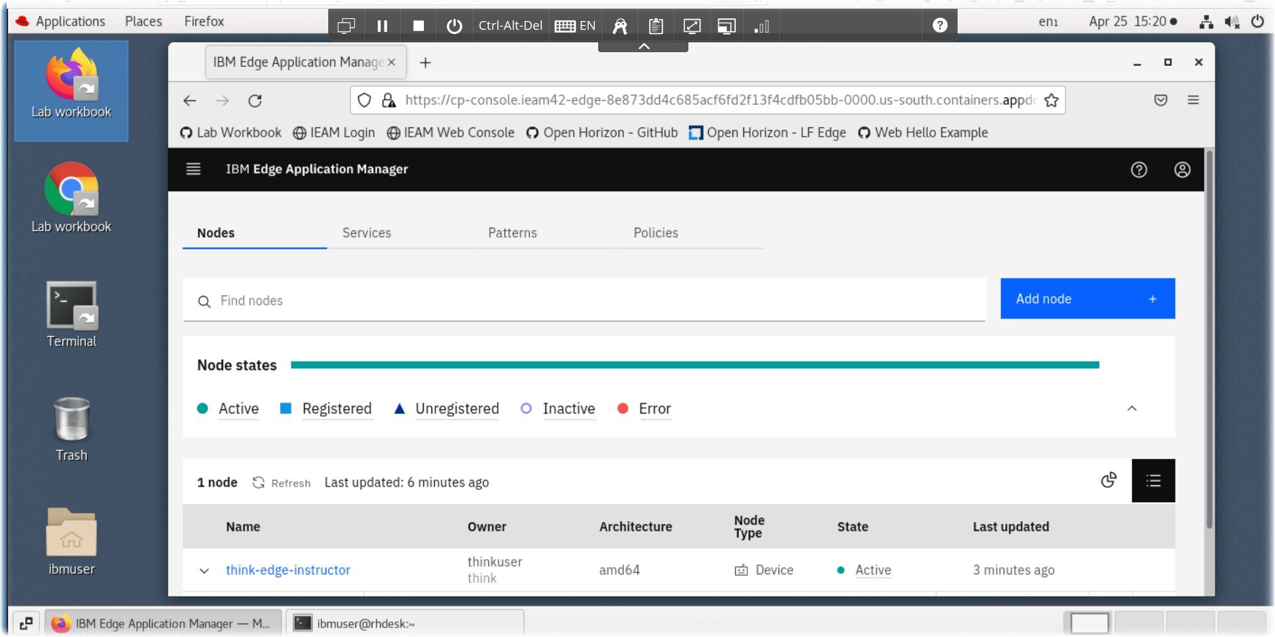Viewport: 1275px width, 637px height.
Task: Click the system volume icon
Action: (1232, 22)
